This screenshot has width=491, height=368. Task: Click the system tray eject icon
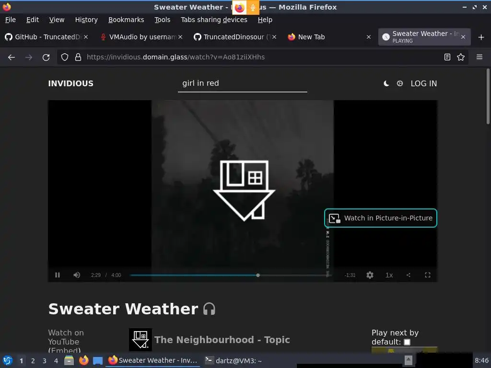click(x=409, y=360)
